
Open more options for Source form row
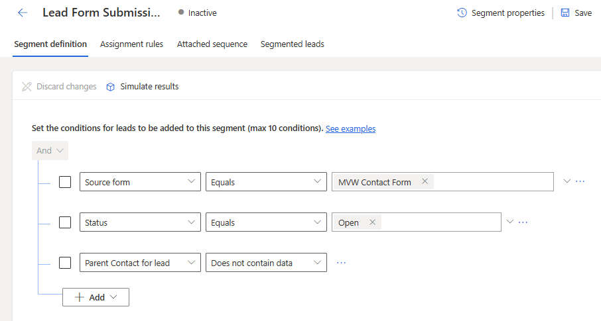580,181
